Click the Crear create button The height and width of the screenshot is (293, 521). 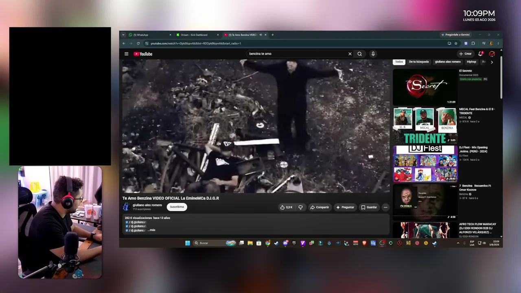pos(465,54)
